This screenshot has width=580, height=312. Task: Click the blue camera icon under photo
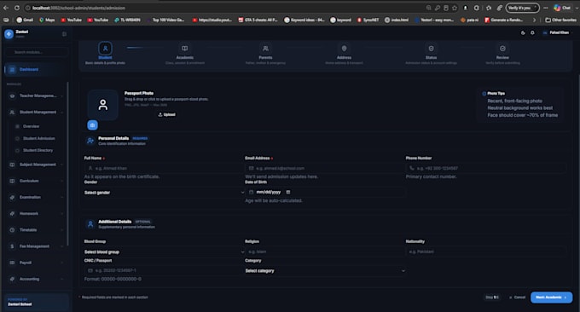[92, 125]
